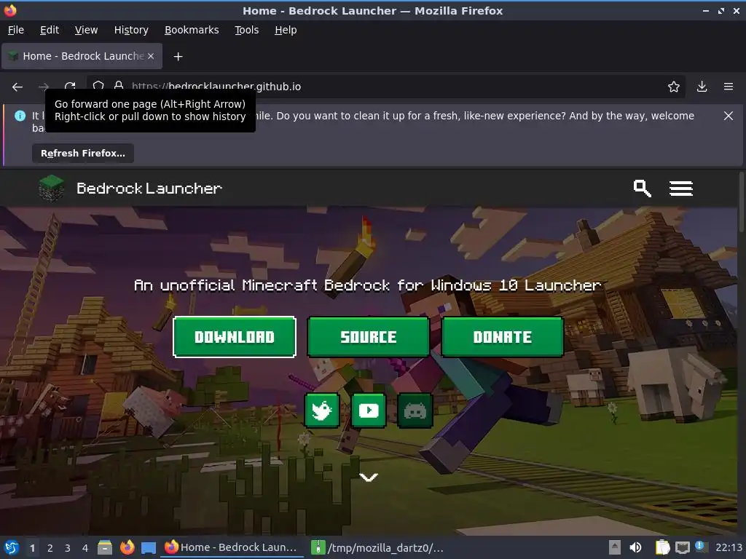746x559 pixels.
Task: Click the Firefox back arrow button
Action: (x=17, y=87)
